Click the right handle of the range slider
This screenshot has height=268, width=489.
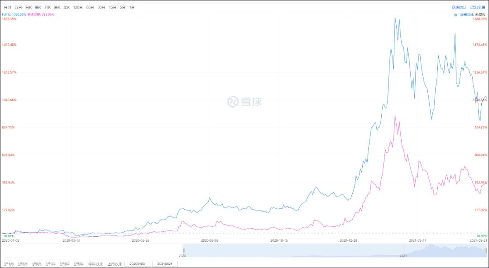tap(487, 250)
